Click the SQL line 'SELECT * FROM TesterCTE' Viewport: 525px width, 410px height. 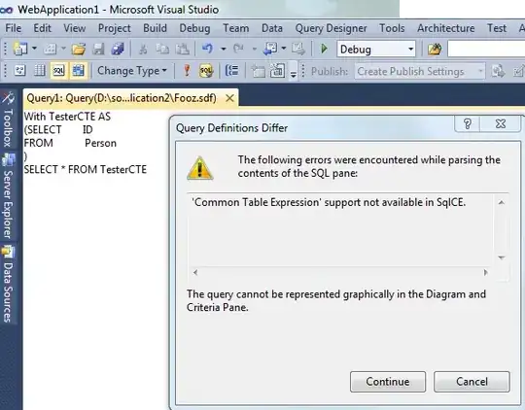pos(86,169)
